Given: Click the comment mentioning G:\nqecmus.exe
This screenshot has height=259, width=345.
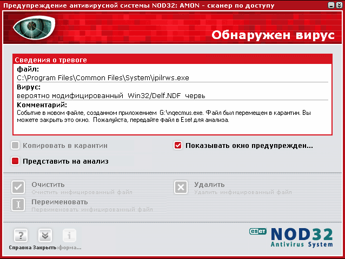Looking at the screenshot, I should click(164, 116).
